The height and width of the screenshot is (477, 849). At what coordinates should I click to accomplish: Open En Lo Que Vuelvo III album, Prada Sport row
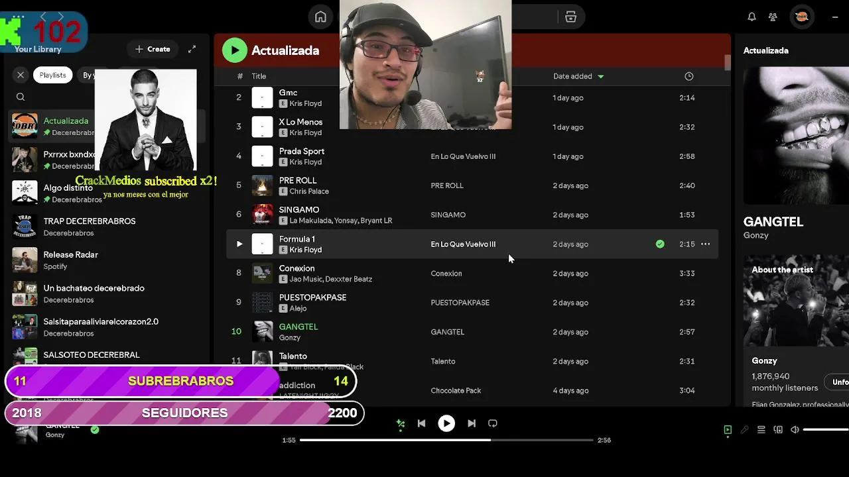click(x=463, y=156)
